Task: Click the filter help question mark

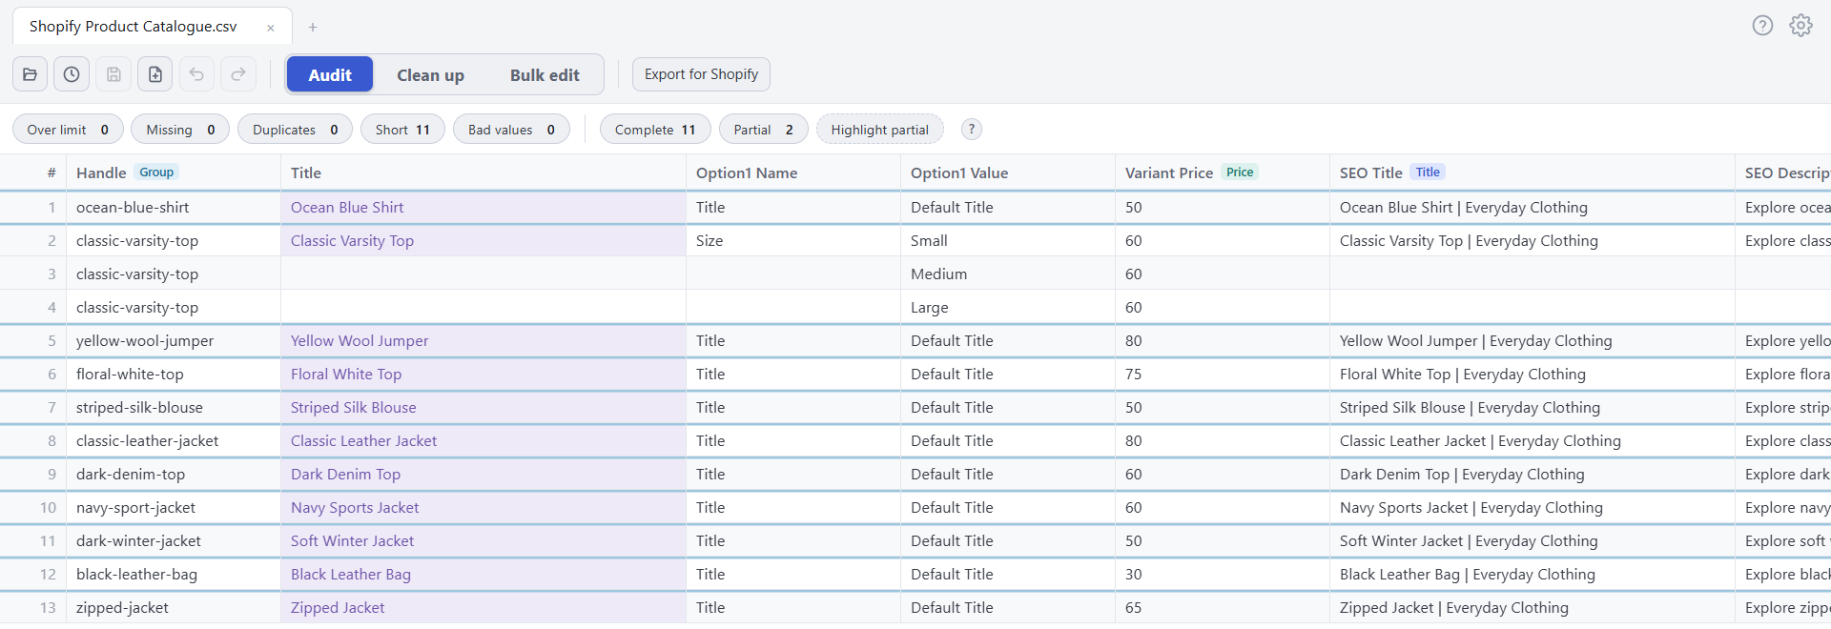Action: (971, 130)
